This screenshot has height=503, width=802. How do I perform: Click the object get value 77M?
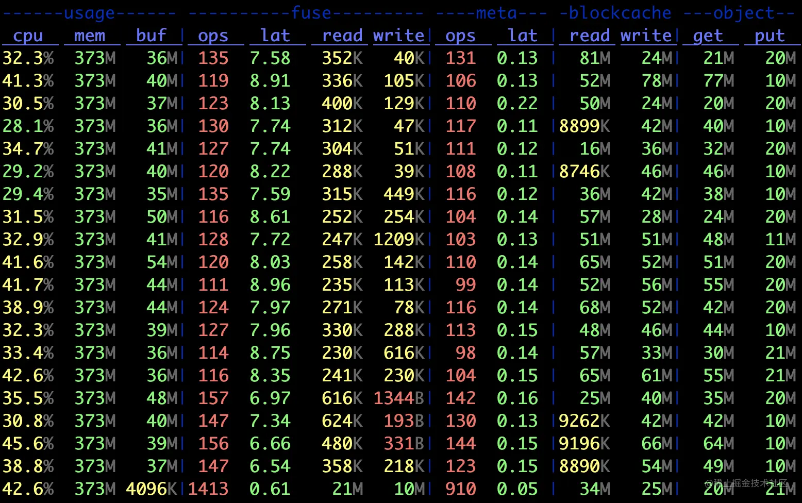[719, 81]
